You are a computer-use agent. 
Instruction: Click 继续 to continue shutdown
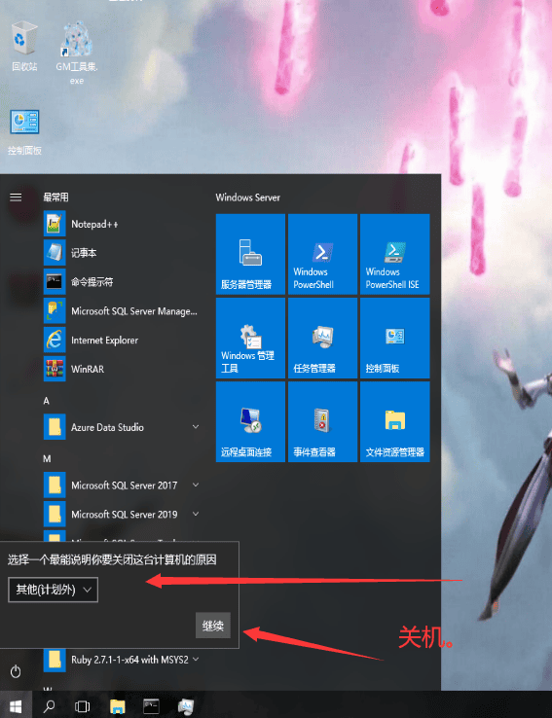[213, 626]
